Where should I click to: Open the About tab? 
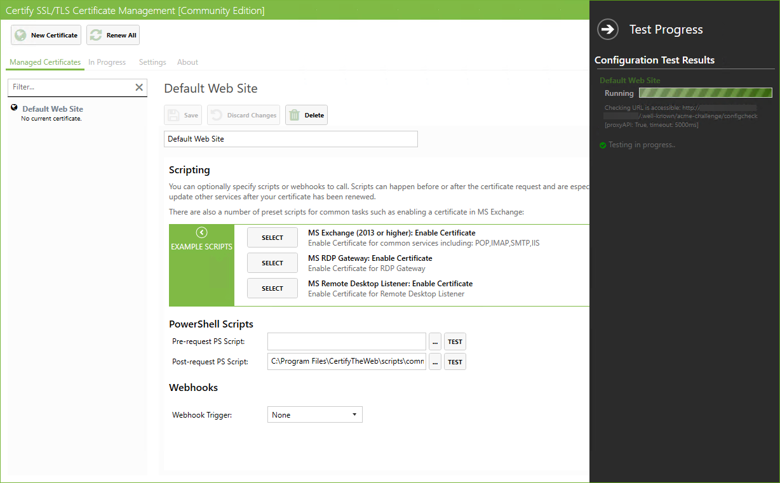[x=187, y=62]
